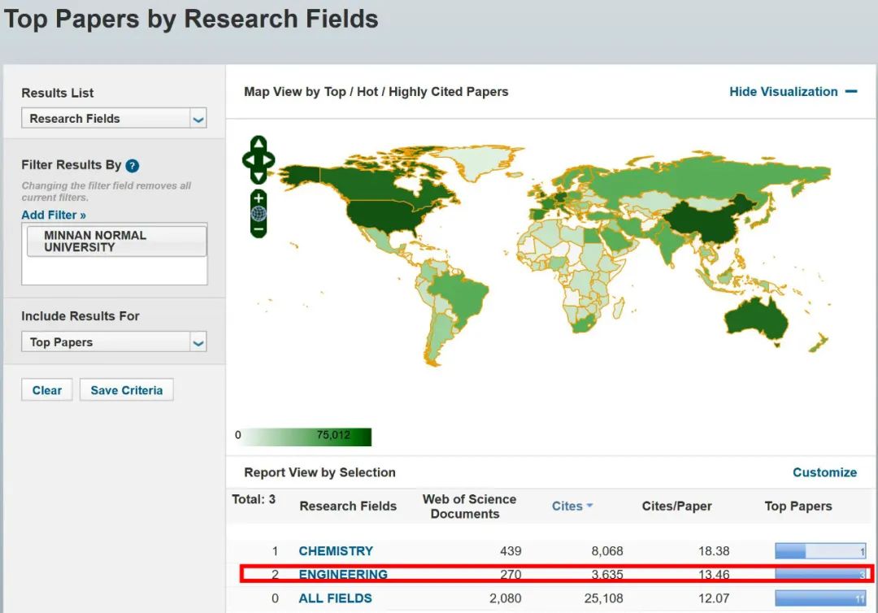Pan the map right with arrow

tap(269, 159)
